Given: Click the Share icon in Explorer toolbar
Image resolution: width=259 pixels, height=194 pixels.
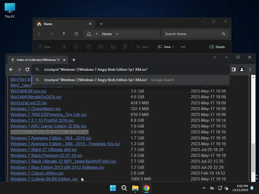Looking at the screenshot, I should (x=113, y=47).
